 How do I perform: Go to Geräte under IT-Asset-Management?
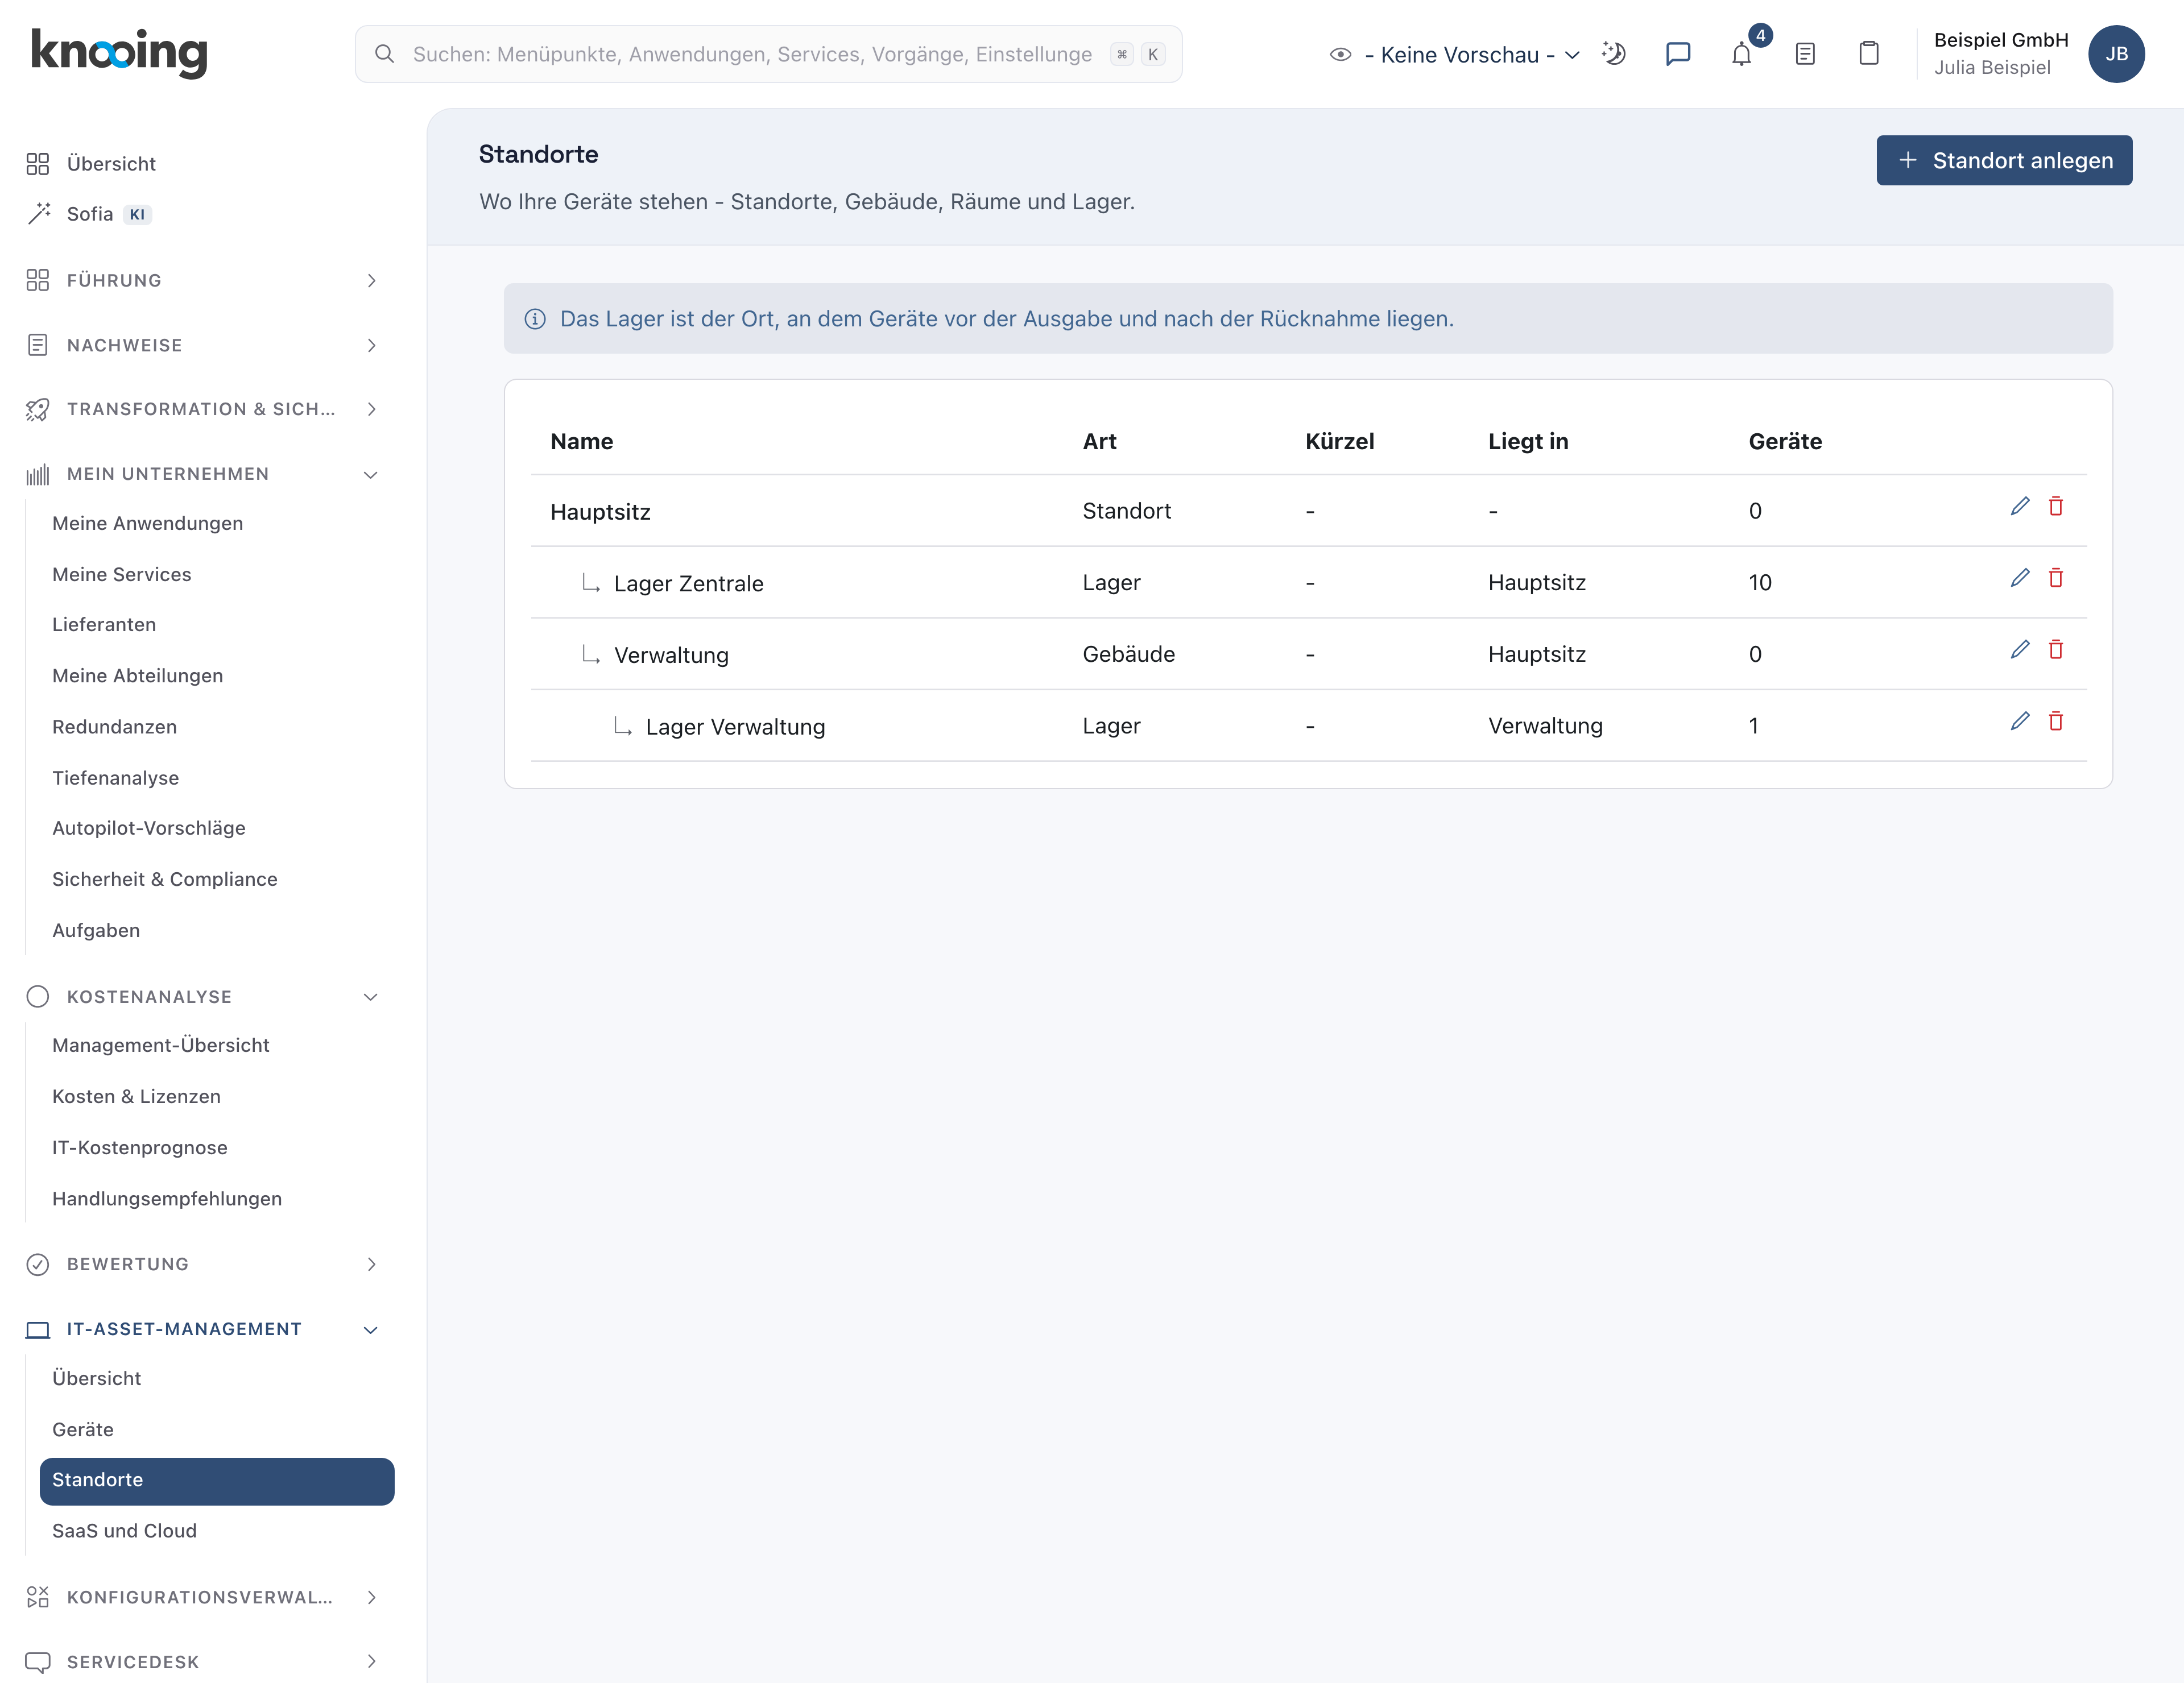pyautogui.click(x=83, y=1429)
